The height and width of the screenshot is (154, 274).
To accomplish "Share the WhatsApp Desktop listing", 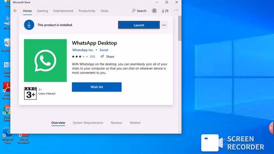I will [x=107, y=56].
